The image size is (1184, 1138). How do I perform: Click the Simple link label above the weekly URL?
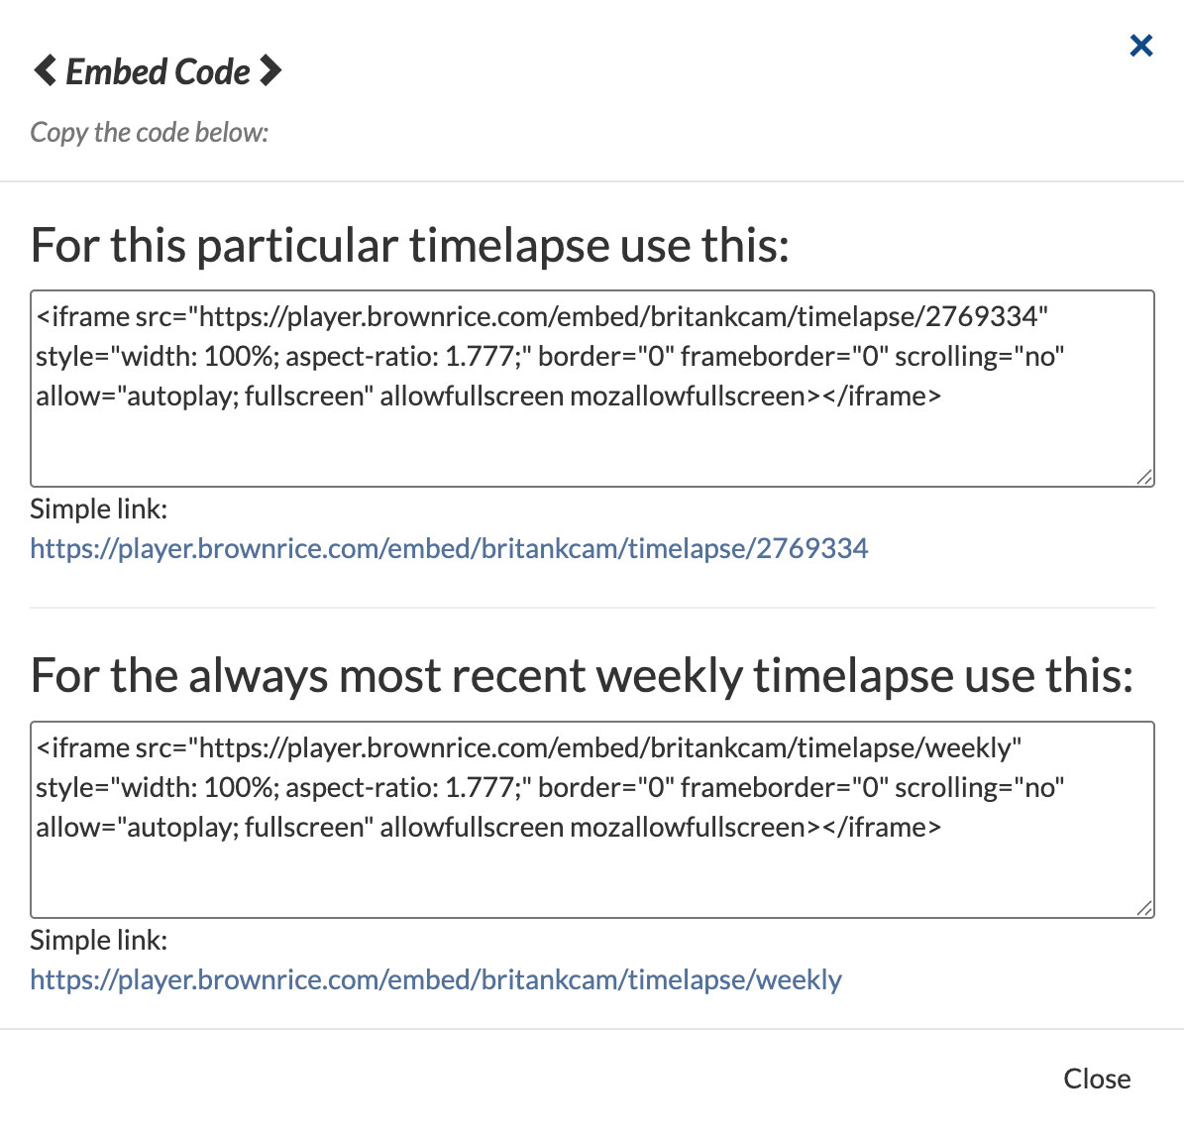(x=98, y=940)
